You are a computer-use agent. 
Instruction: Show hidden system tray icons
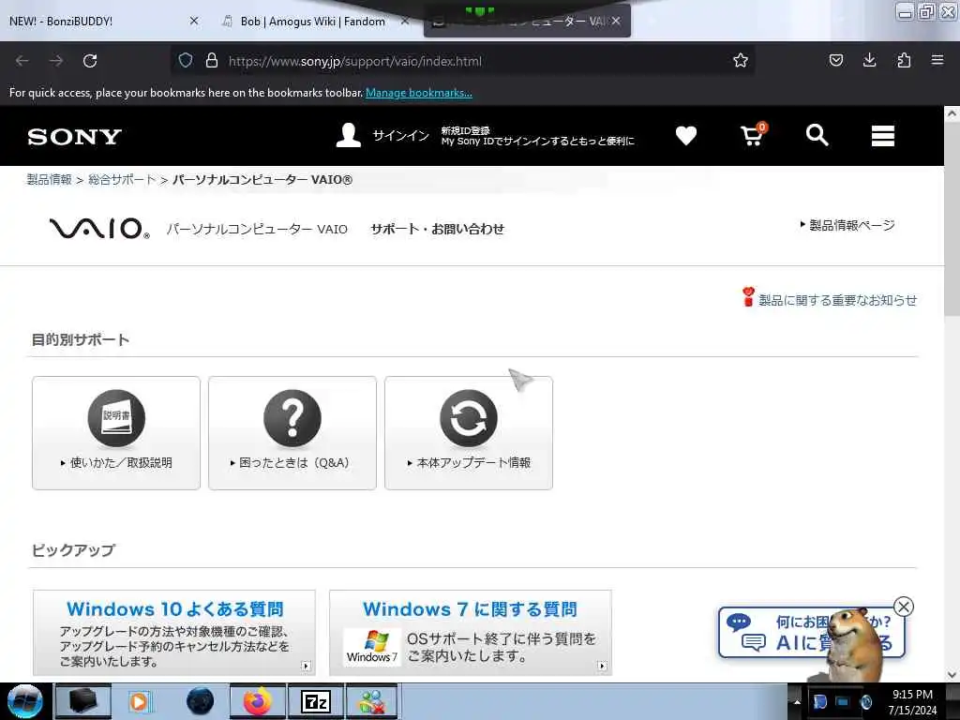coord(797,701)
